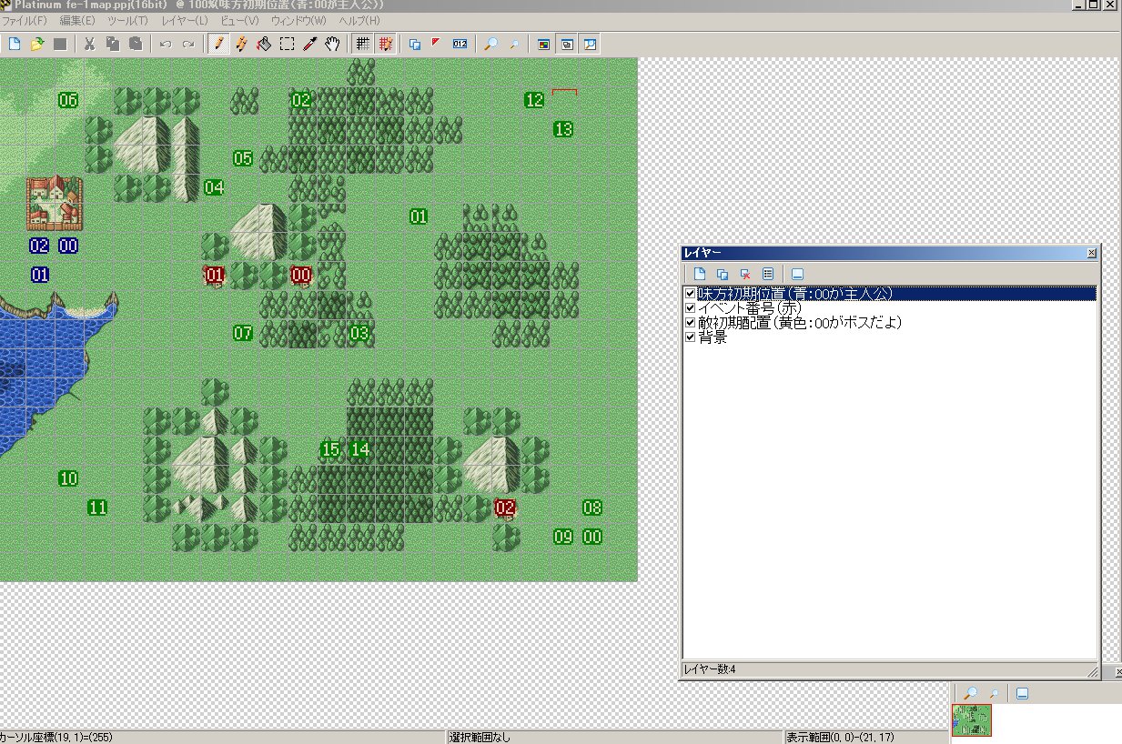Select the paint bucket fill tool
This screenshot has height=744, width=1122.
tap(264, 44)
